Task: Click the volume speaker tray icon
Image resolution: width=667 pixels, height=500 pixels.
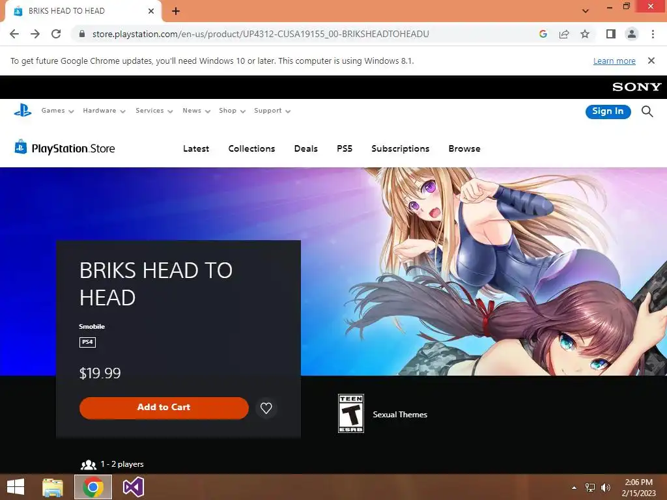Action: 605,488
